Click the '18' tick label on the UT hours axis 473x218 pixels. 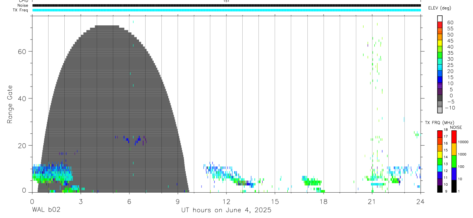click(324, 201)
